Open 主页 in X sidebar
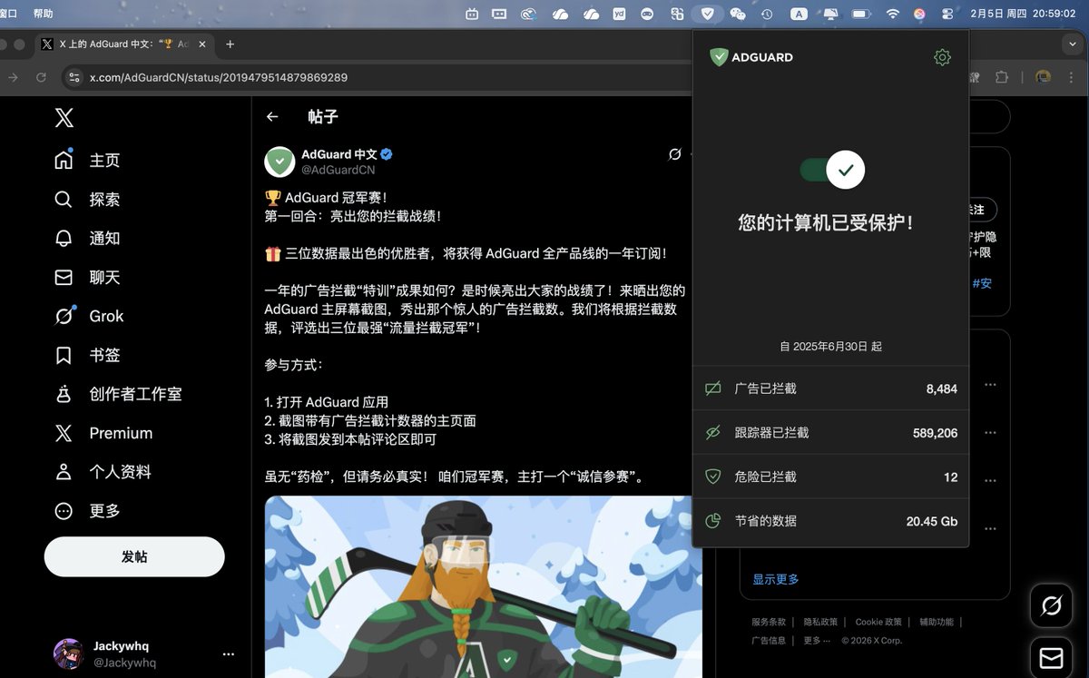1089x678 pixels. tap(87, 160)
